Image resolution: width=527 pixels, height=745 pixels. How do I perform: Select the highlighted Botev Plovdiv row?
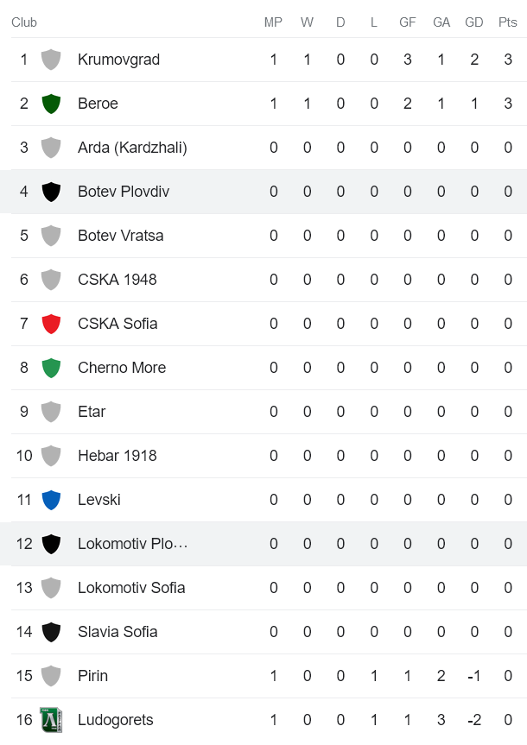point(259,192)
